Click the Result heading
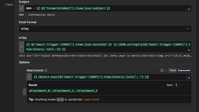Image resolution: width=199 pixels, height=112 pixels. pyautogui.click(x=33, y=85)
